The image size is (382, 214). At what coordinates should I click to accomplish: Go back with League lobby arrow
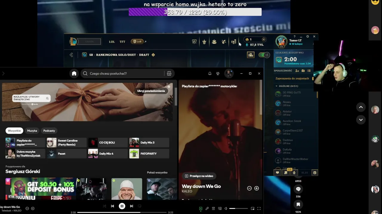pyautogui.click(x=71, y=55)
